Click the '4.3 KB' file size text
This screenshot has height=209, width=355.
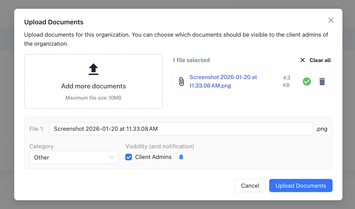click(287, 82)
